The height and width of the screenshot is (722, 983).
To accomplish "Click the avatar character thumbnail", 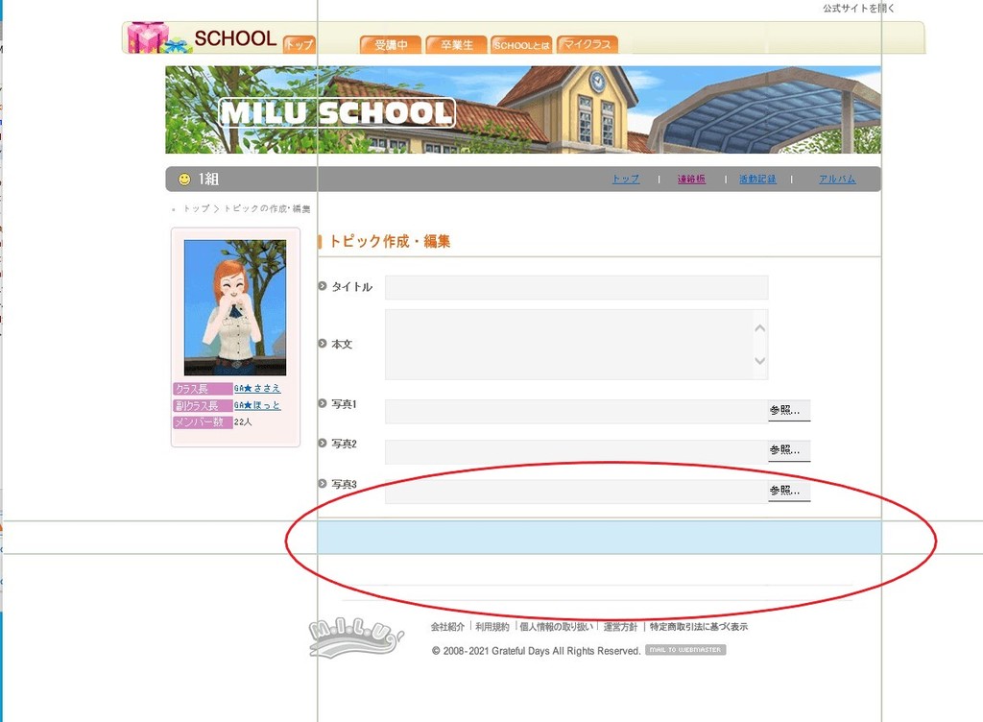I will click(235, 308).
